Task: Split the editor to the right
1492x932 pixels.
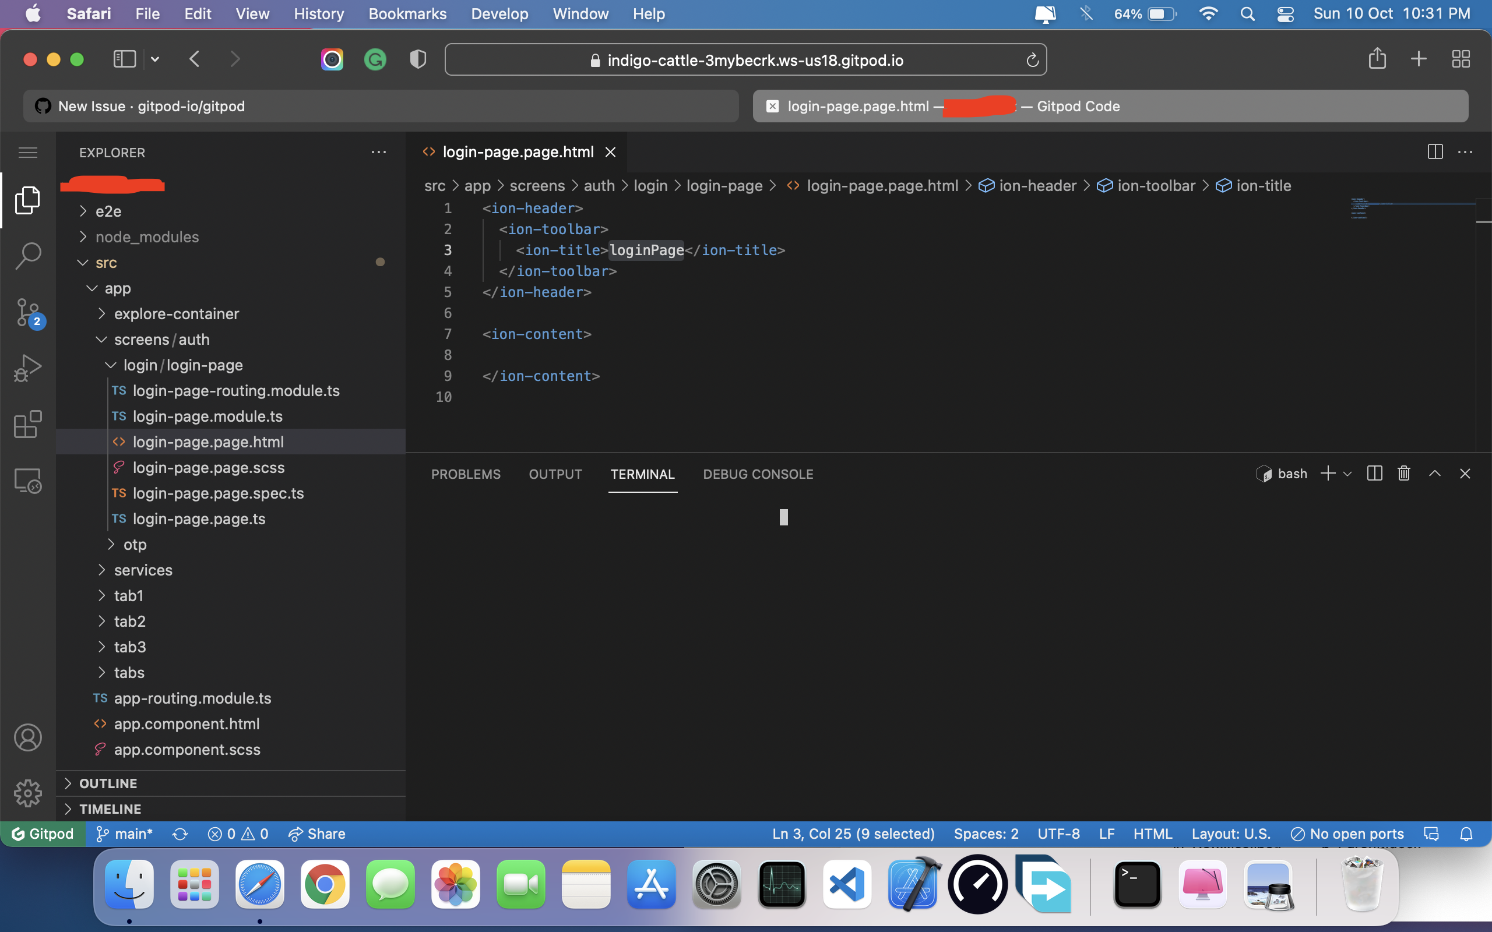Action: 1435,151
